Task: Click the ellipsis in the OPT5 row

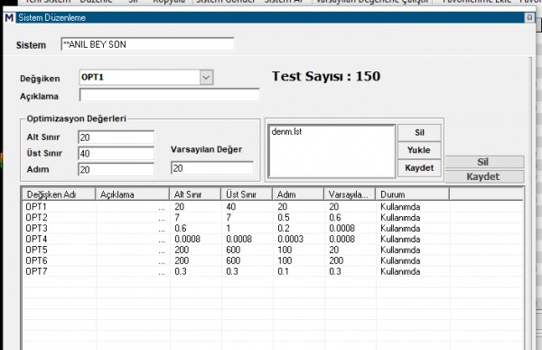Action: (162, 251)
